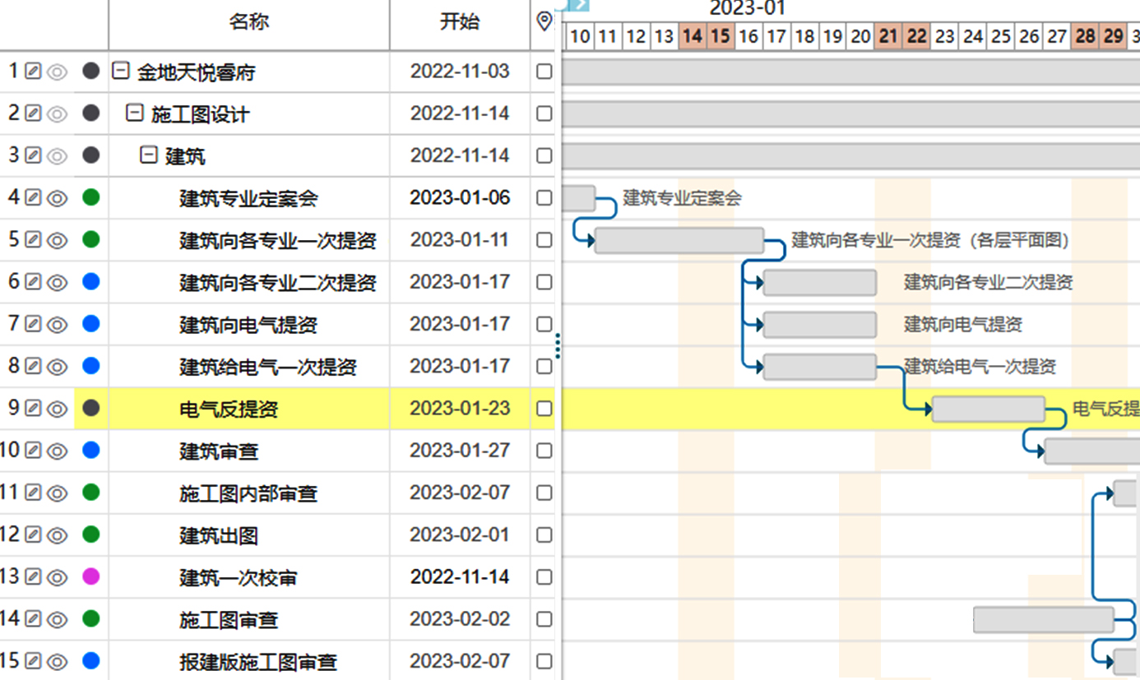The width and height of the screenshot is (1140, 680).
Task: Check the checkbox for 电气反提资 row
Action: (544, 409)
